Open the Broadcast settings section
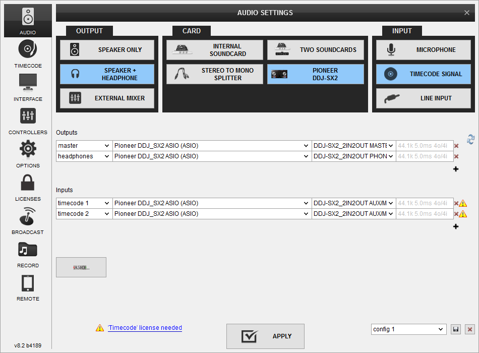Viewport: 479px width, 353px height. pyautogui.click(x=28, y=221)
